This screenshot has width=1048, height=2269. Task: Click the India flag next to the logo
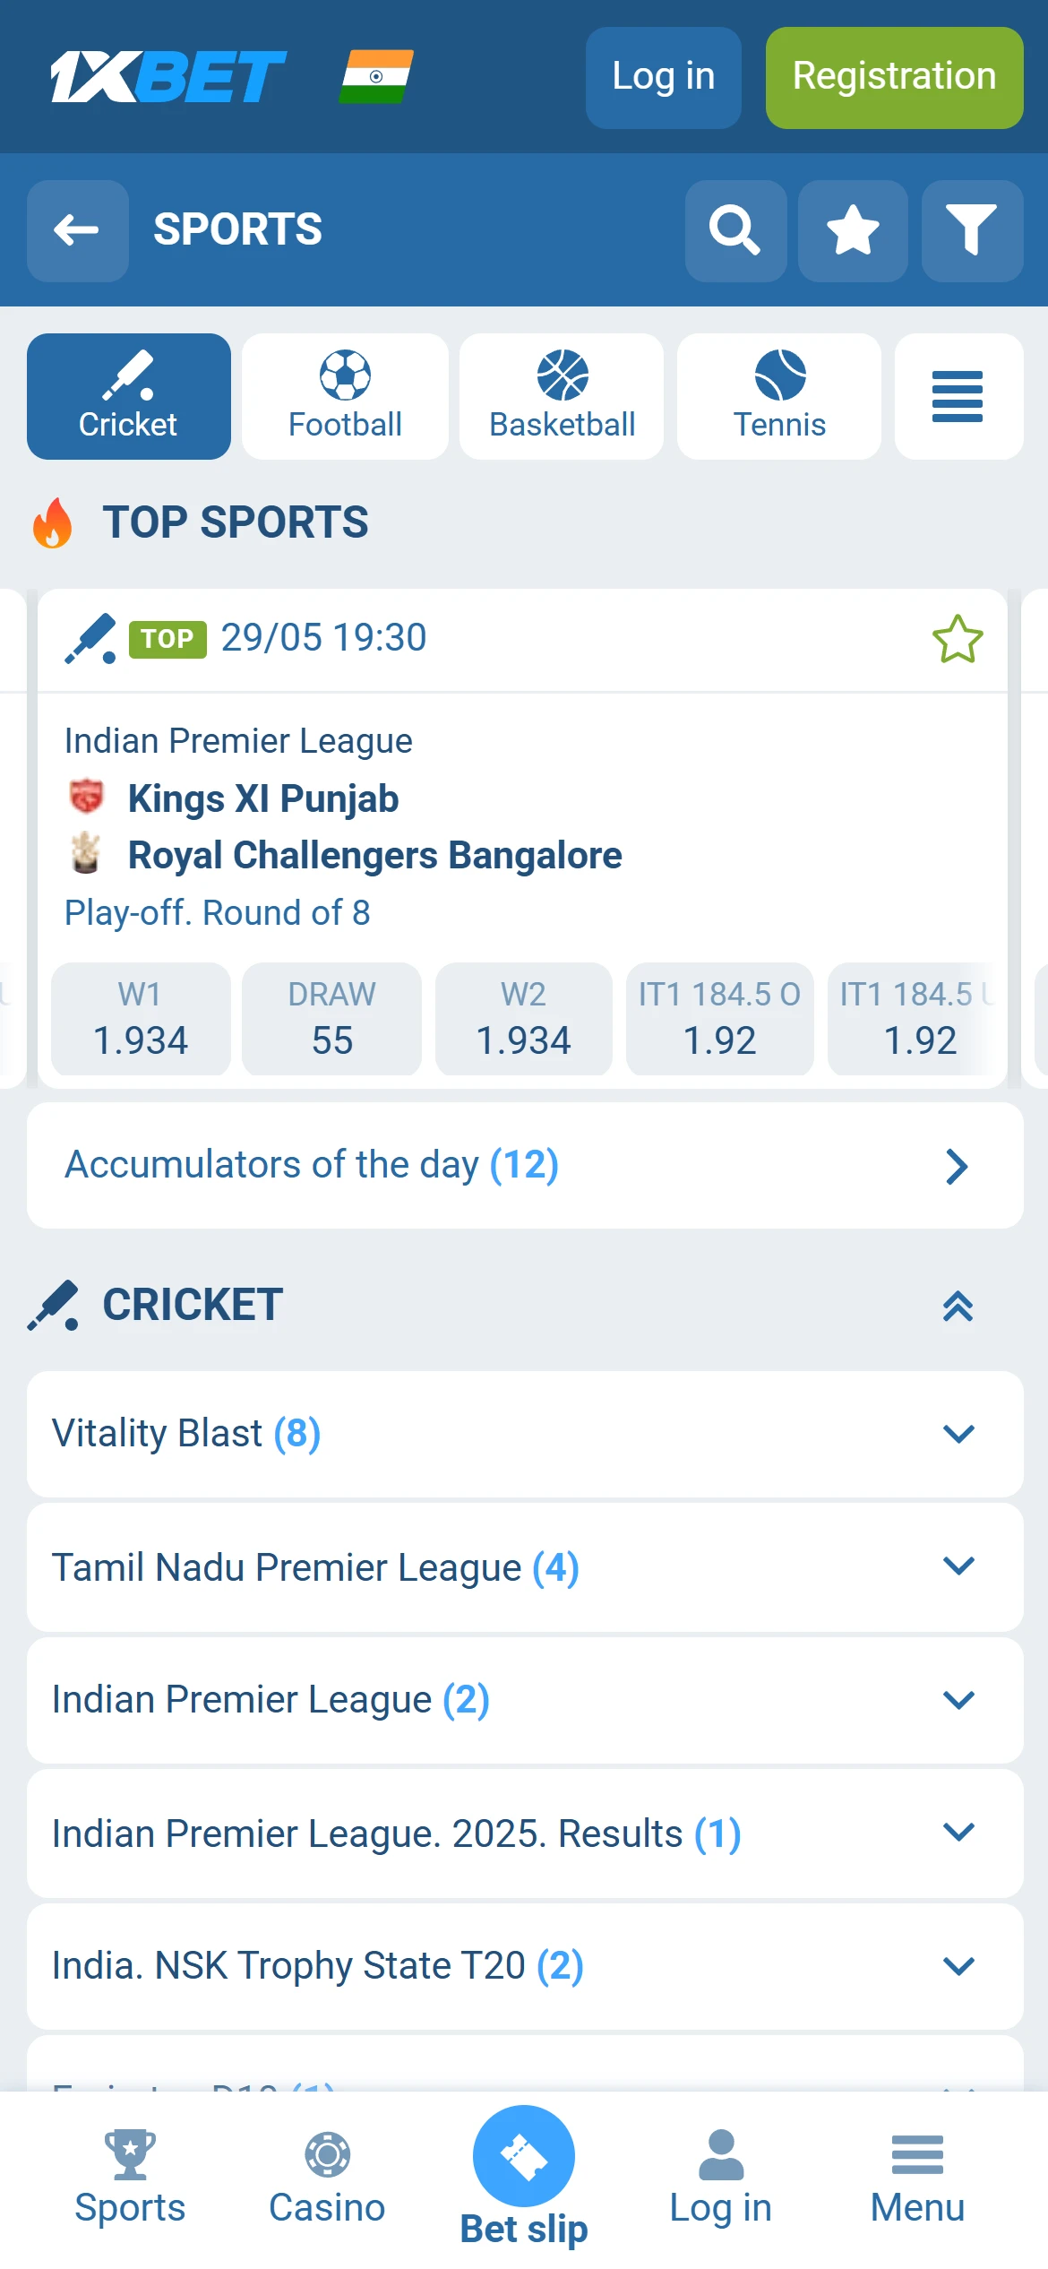coord(376,76)
